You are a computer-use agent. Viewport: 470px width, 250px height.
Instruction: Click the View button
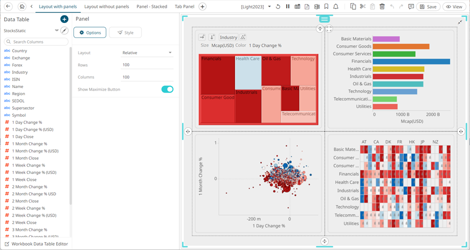click(454, 7)
